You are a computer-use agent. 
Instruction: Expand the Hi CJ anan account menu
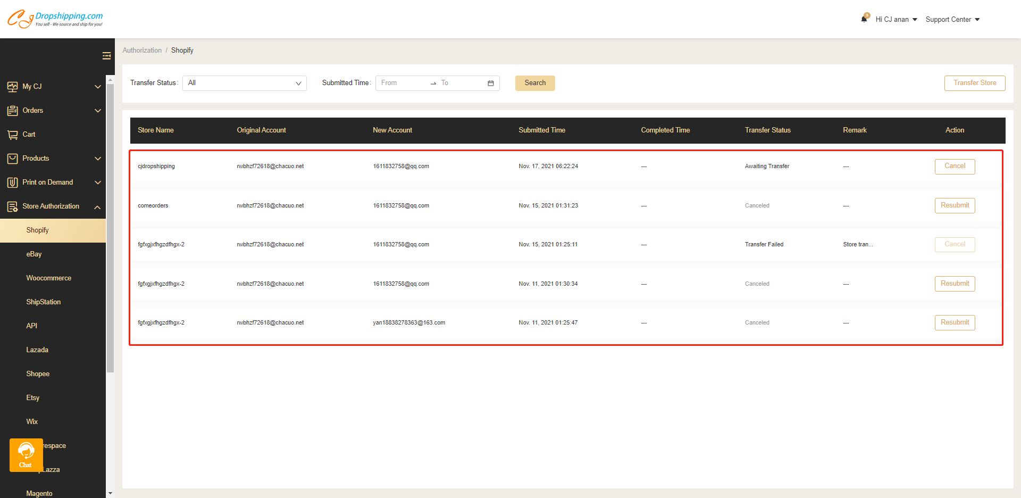(x=893, y=19)
